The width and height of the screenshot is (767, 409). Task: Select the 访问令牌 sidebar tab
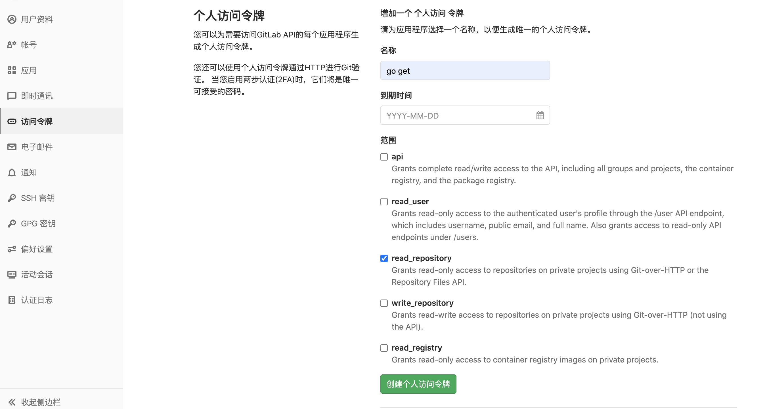tap(36, 121)
